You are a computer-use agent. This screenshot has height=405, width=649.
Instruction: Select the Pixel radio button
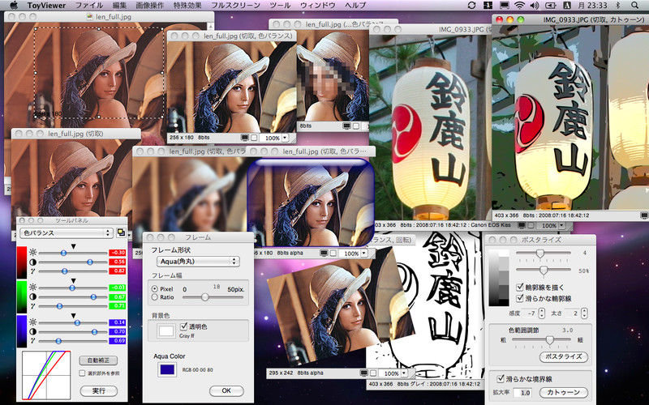click(155, 289)
